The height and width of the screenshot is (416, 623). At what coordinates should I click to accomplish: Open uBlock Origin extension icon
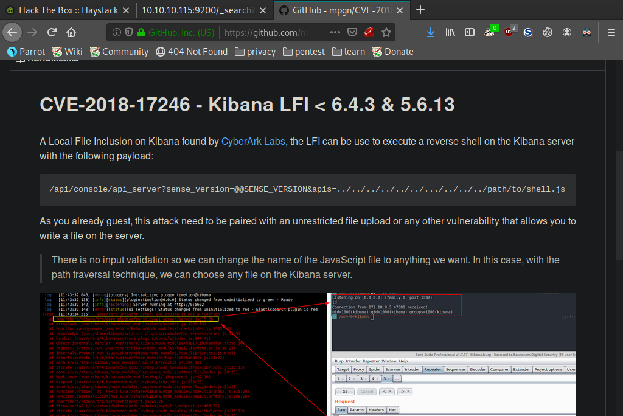point(509,32)
